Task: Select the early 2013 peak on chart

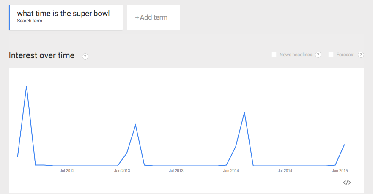Action: pos(135,125)
